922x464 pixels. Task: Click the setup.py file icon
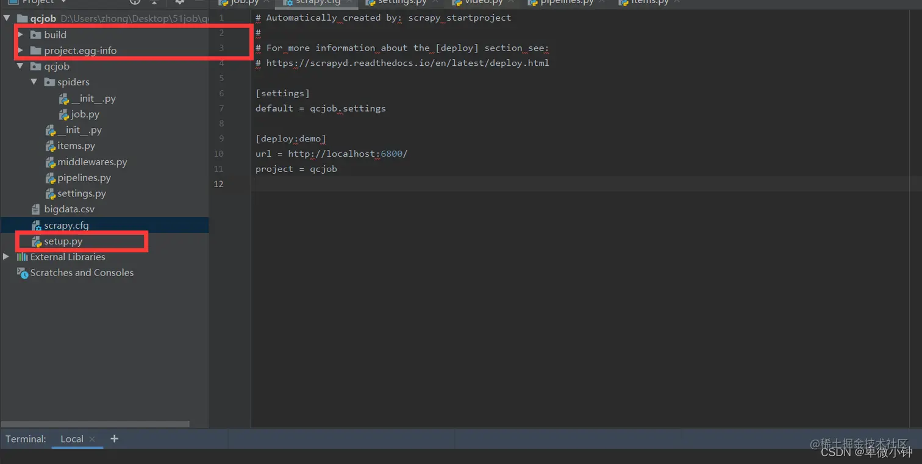(x=37, y=241)
